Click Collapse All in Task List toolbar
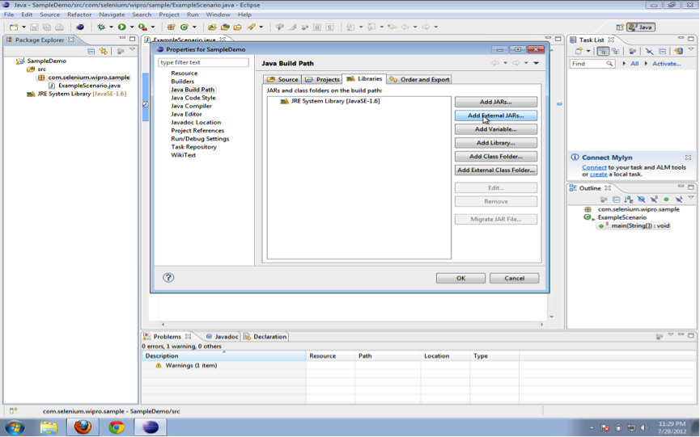700x437 pixels. (x=662, y=51)
